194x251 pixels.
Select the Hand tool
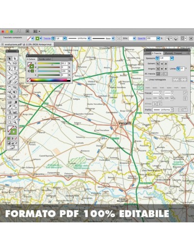point(10,122)
